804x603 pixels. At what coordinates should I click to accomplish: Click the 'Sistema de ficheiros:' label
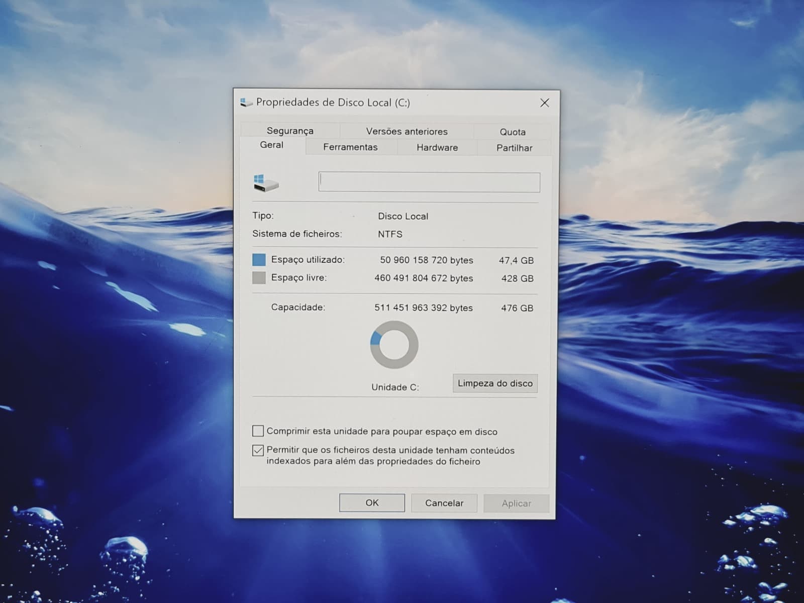[297, 234]
